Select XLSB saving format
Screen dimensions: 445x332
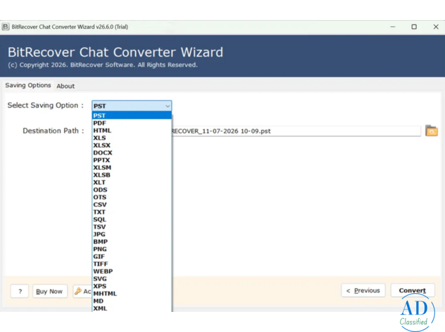click(x=132, y=175)
